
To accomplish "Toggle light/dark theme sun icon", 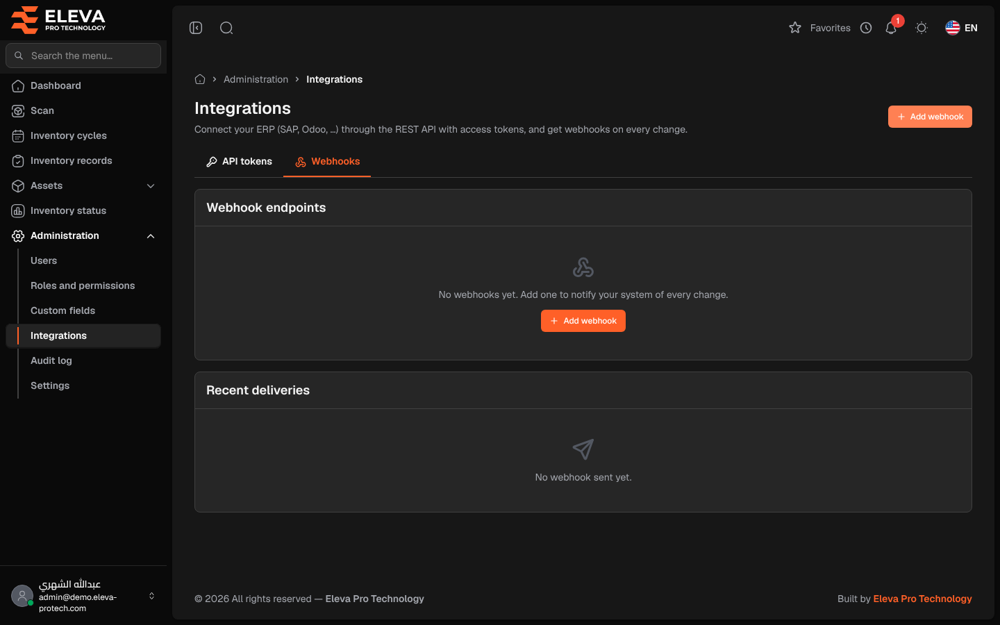I will point(922,28).
